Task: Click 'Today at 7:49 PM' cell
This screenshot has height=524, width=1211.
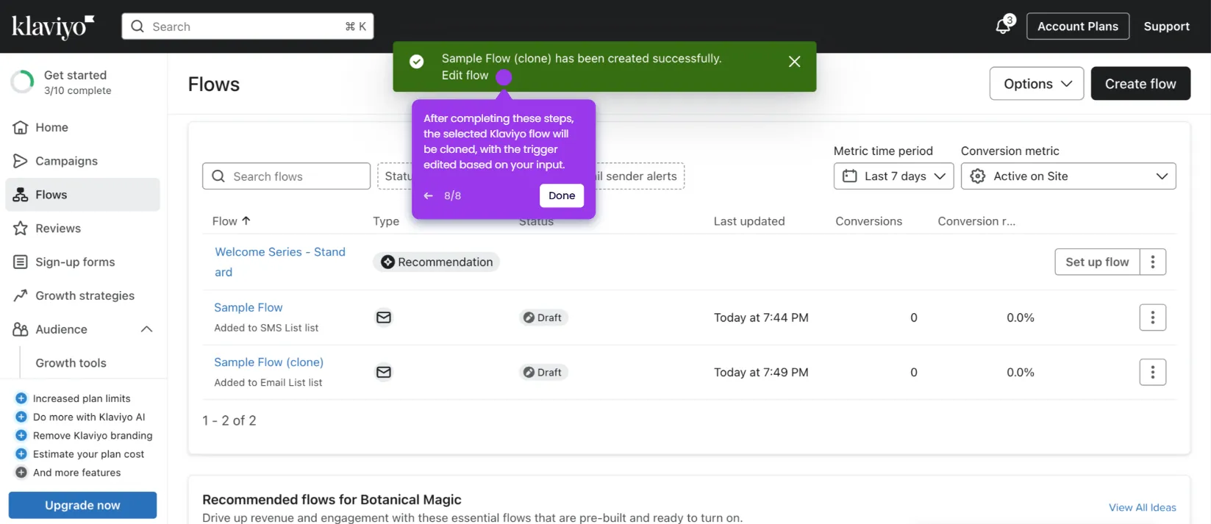Action: [761, 372]
